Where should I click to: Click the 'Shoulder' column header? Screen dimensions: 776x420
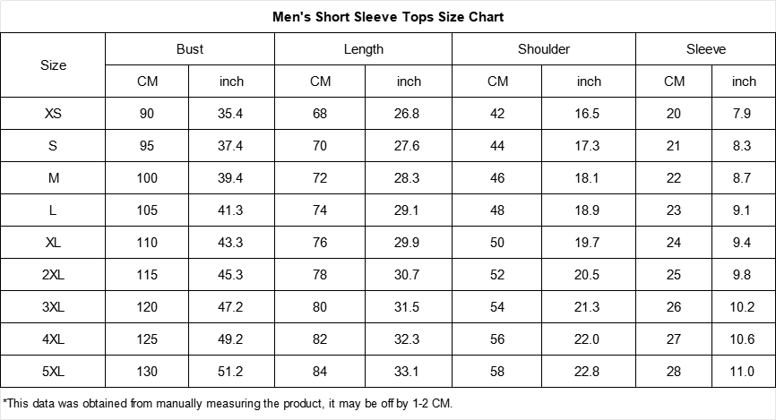(544, 49)
